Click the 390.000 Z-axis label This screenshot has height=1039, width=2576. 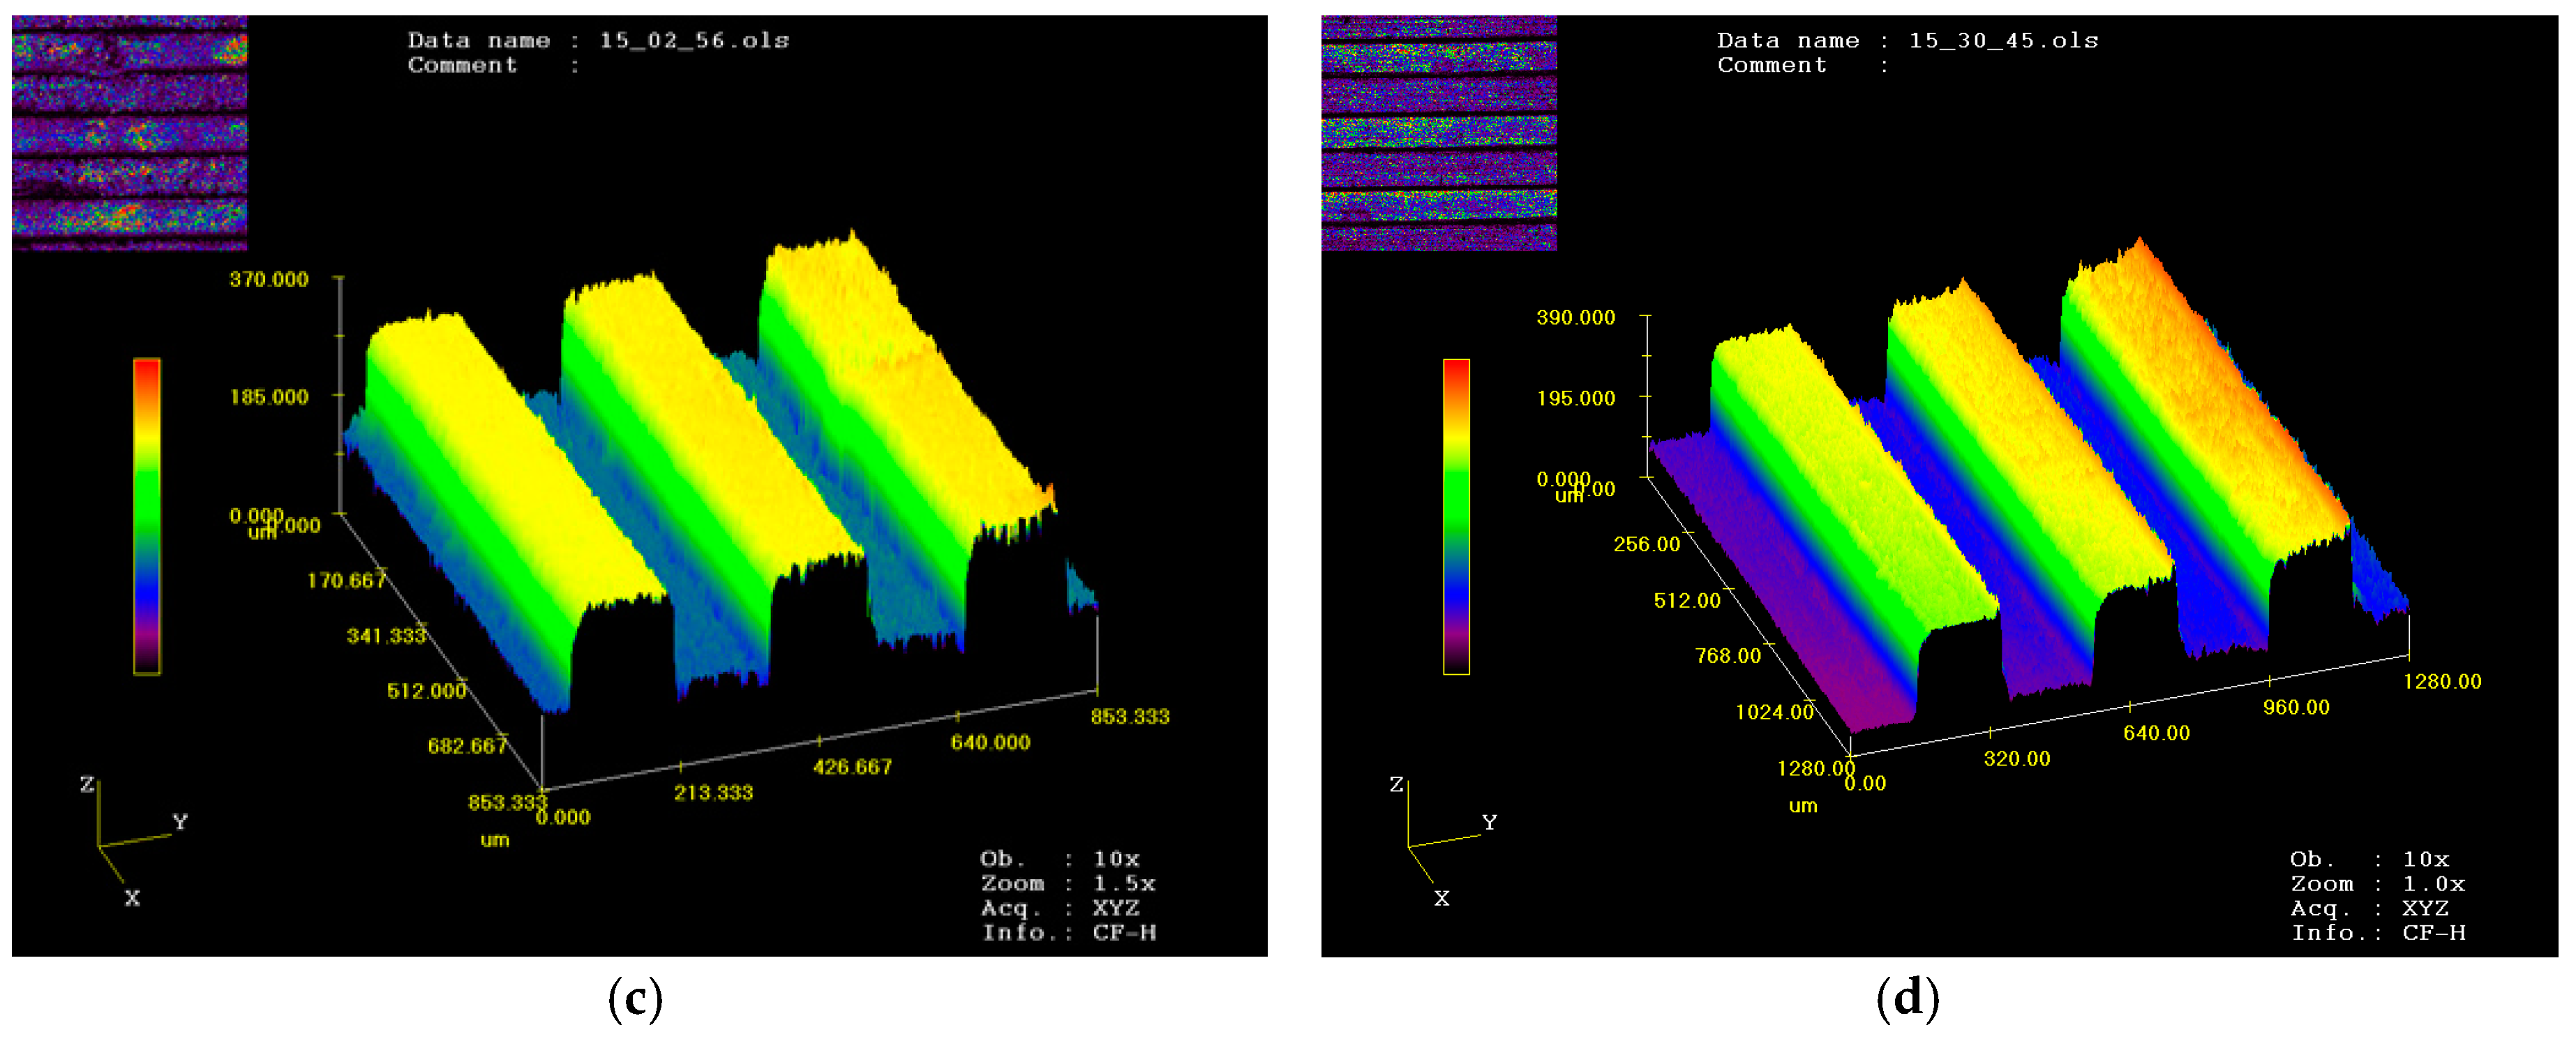point(1575,318)
